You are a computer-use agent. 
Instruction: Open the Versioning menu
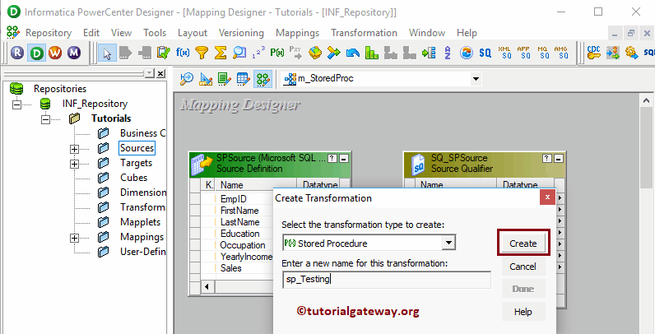(241, 33)
